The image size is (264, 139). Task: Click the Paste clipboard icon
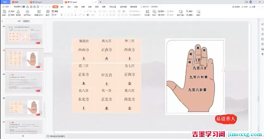pyautogui.click(x=4, y=12)
